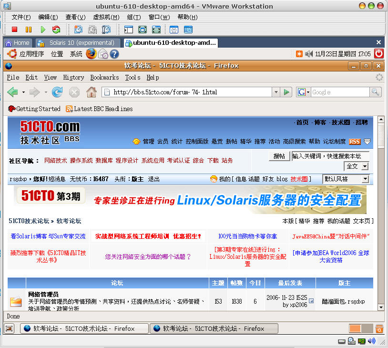Image resolution: width=388 pixels, height=348 pixels.
Task: Click the trash icon in Ubuntu bottom panel
Action: tap(379, 329)
